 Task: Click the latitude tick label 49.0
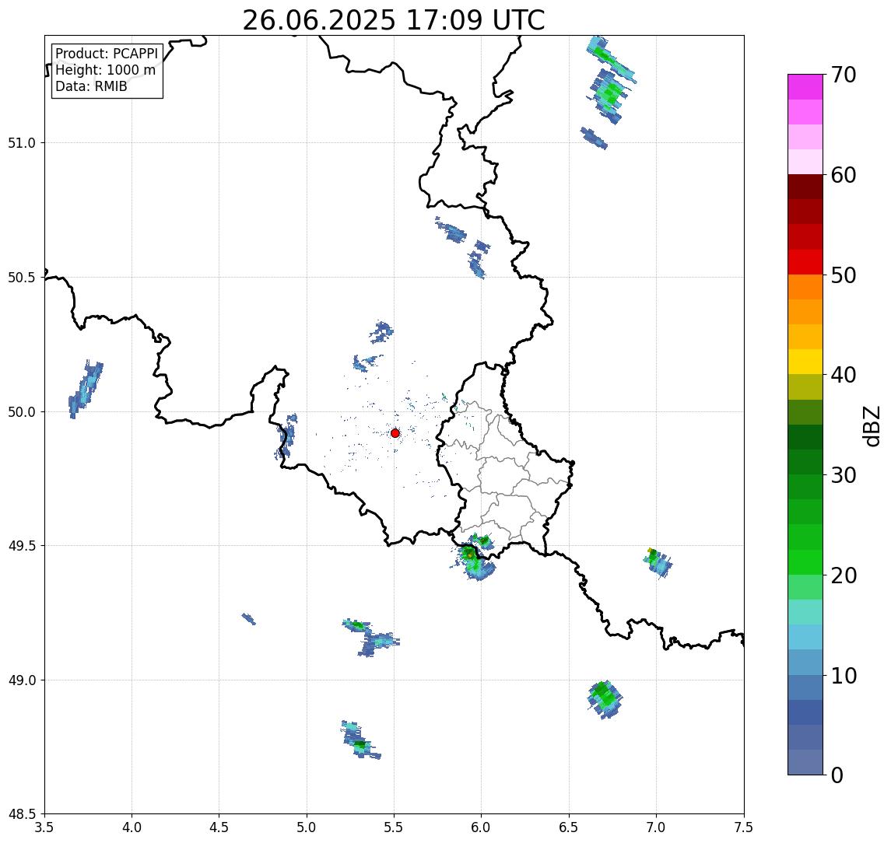click(22, 680)
